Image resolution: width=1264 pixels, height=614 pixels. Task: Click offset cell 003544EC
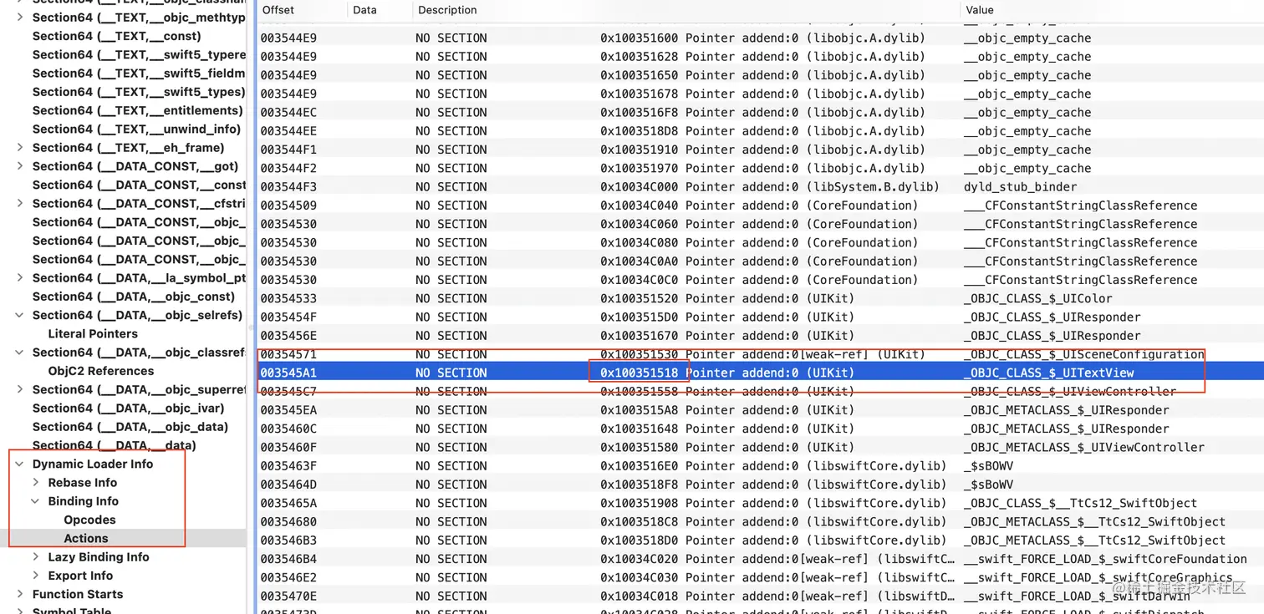(288, 112)
